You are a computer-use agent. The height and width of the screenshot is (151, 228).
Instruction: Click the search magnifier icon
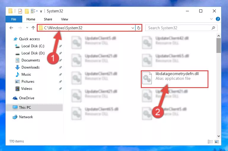pos(213,28)
